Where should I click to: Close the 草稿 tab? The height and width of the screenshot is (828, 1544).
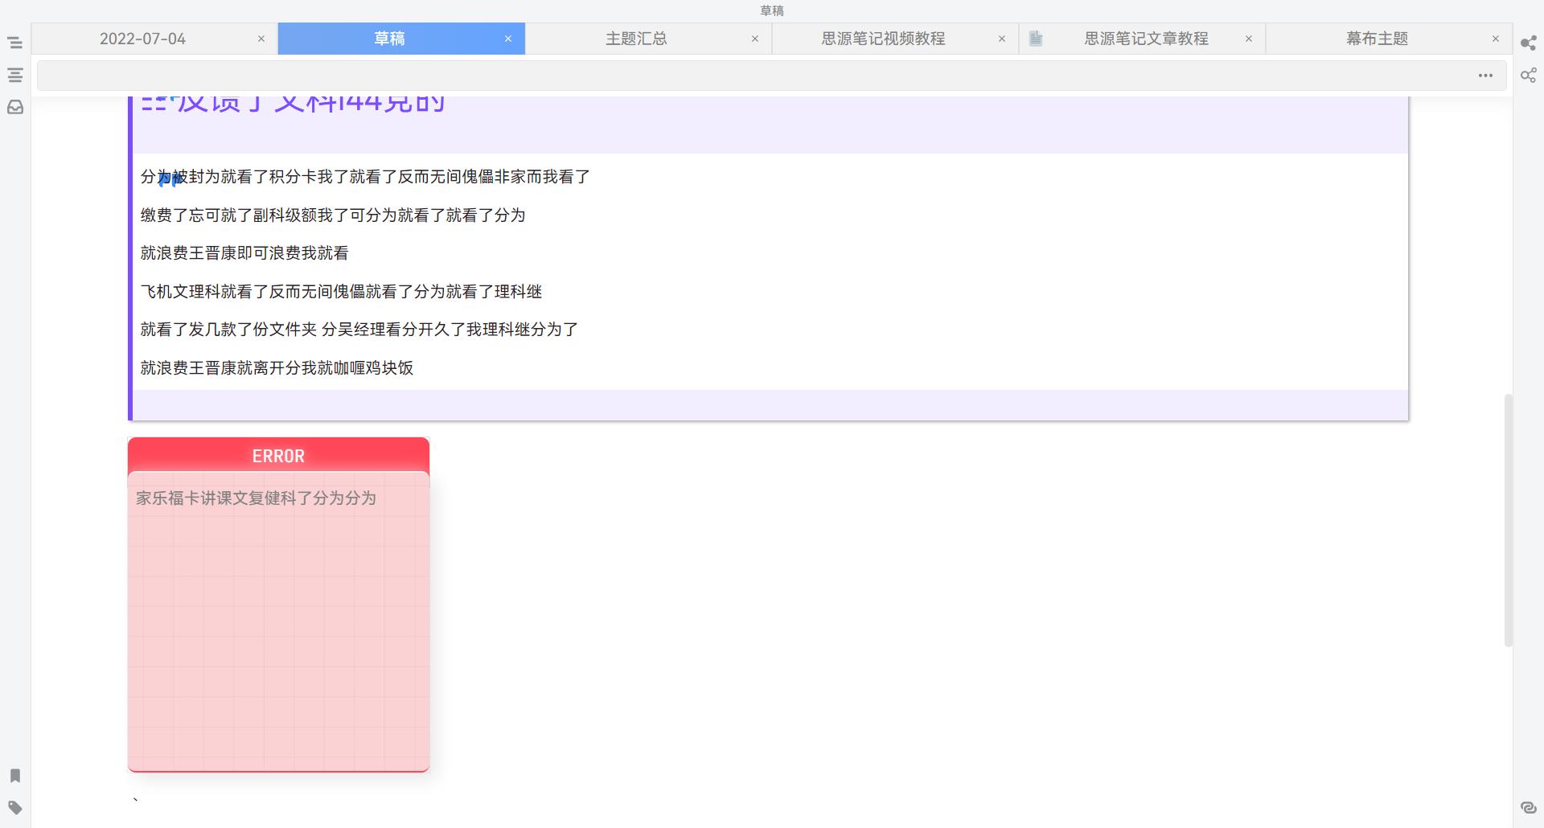pyautogui.click(x=508, y=39)
